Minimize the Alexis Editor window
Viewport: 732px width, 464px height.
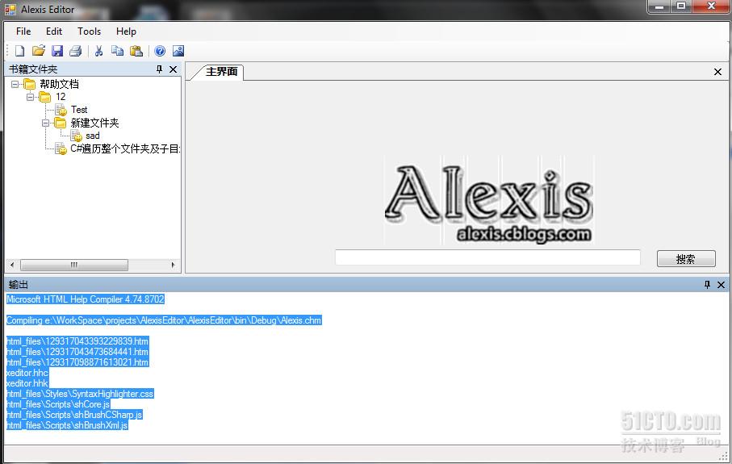pyautogui.click(x=659, y=6)
